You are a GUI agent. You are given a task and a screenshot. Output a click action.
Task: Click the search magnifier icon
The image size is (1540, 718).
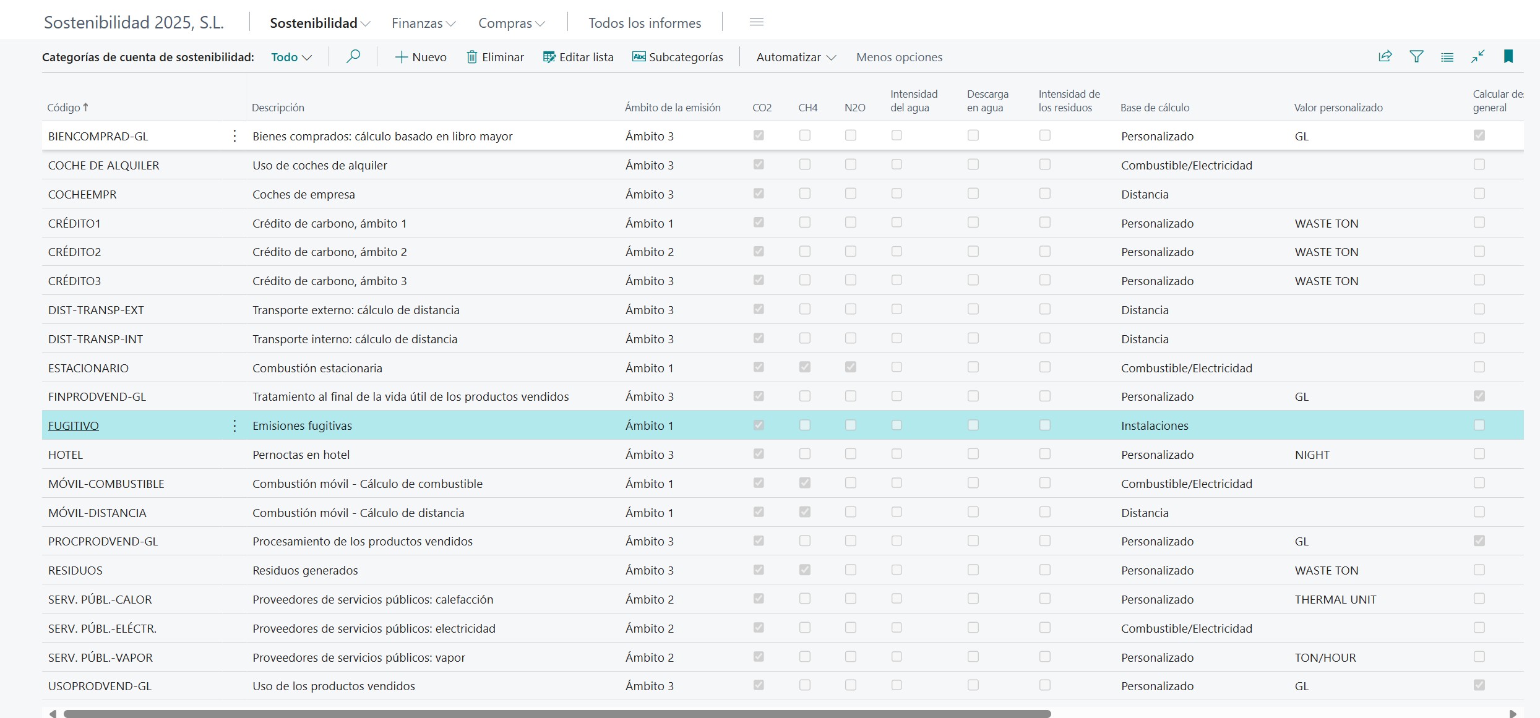point(353,57)
